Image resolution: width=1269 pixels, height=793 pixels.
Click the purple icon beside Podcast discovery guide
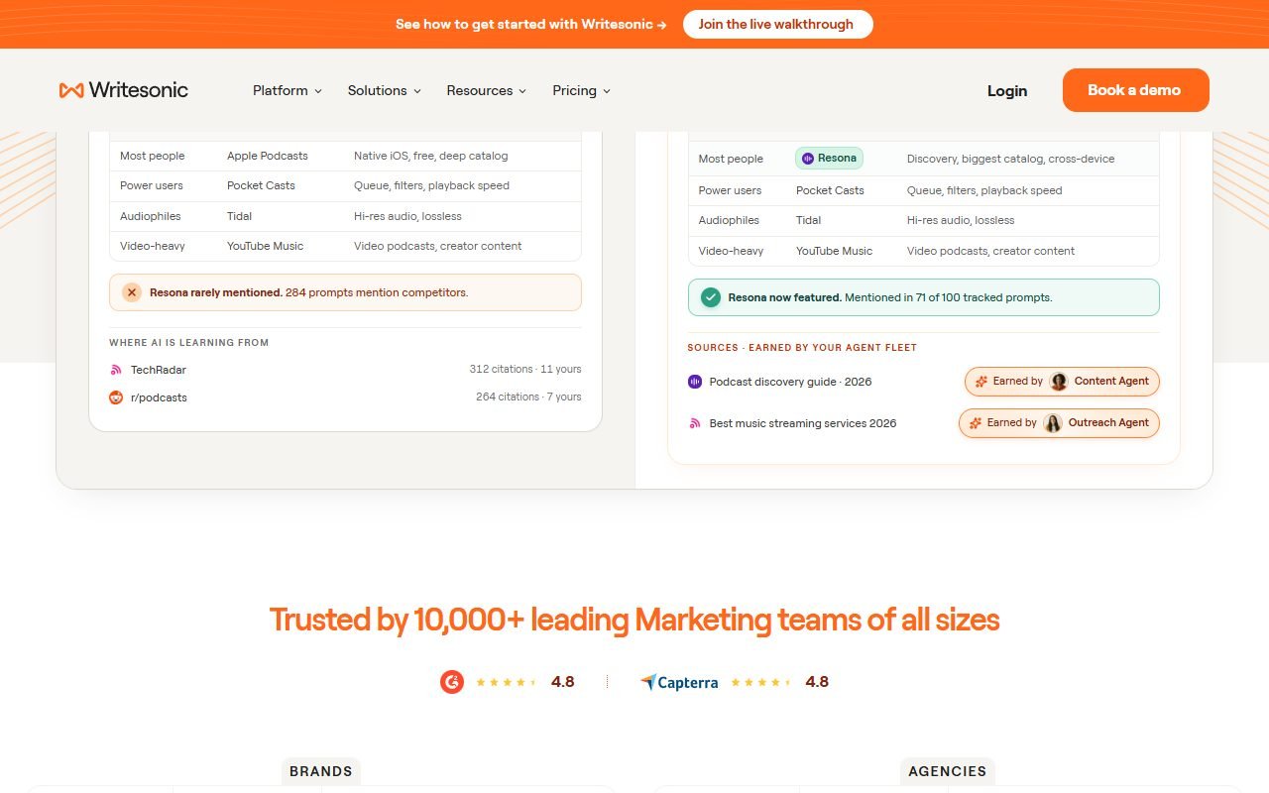695,382
